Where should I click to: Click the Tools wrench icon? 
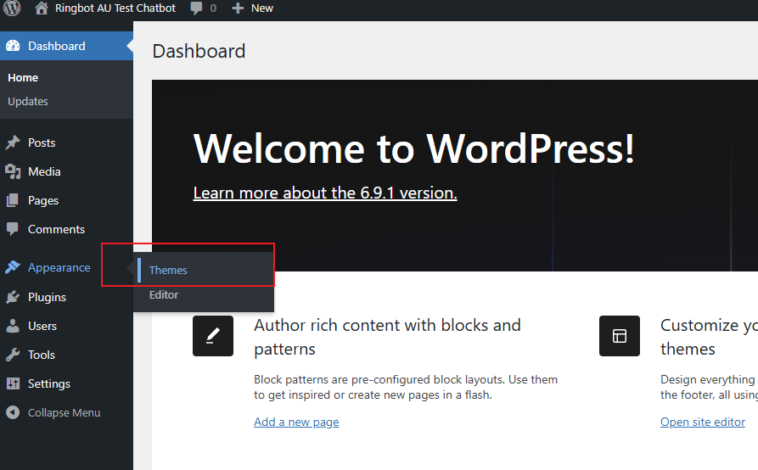[x=13, y=355]
